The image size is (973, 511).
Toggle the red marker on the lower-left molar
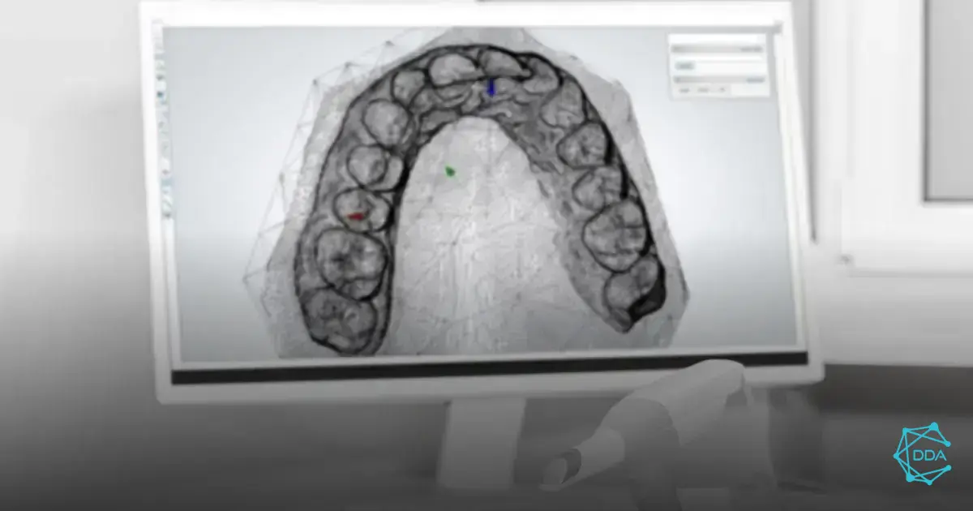coord(354,216)
